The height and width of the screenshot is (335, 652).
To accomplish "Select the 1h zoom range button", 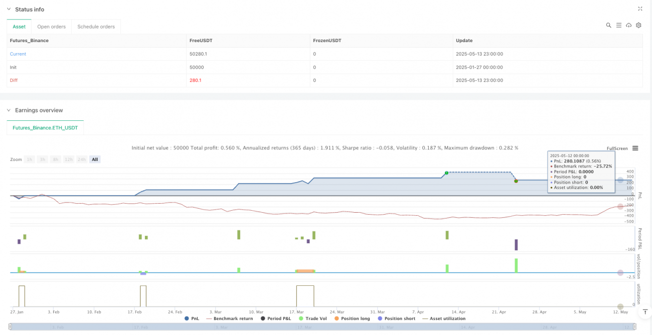I will [x=30, y=159].
